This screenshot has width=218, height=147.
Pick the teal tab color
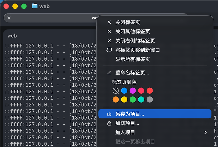pos(141,100)
